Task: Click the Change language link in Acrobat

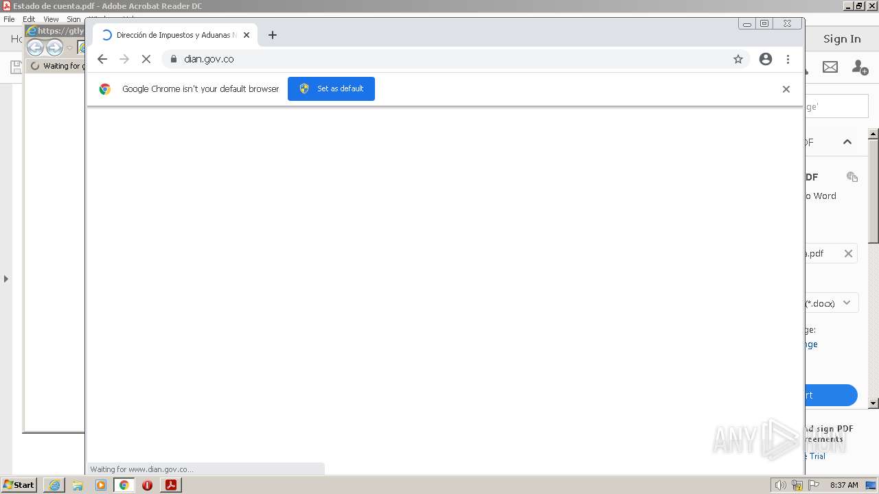Action: [x=811, y=344]
